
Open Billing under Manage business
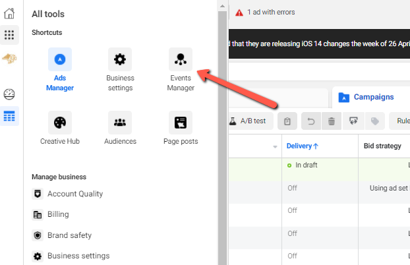tap(51, 214)
